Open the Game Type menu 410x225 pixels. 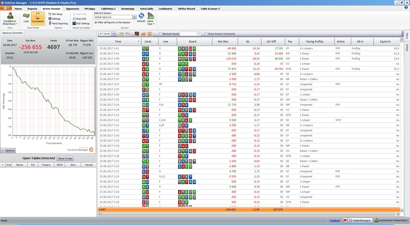pyautogui.click(x=151, y=19)
